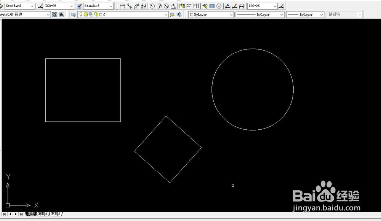Switch to the 布局1 tab
The width and height of the screenshot is (381, 221).
tap(43, 214)
